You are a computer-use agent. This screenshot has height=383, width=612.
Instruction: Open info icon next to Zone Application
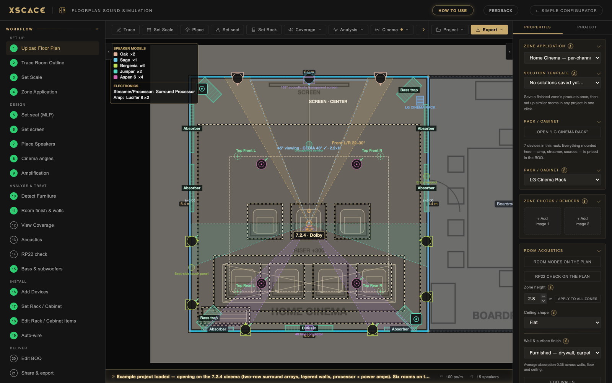[570, 46]
